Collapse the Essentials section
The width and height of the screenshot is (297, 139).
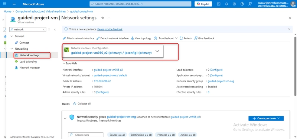(70, 63)
